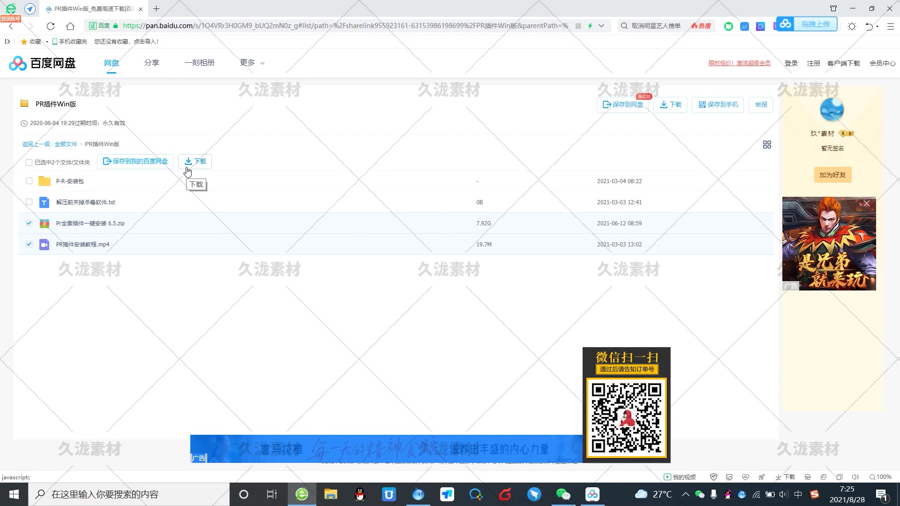The width and height of the screenshot is (900, 506).
Task: Expand the address bar history dropdown
Action: point(601,26)
